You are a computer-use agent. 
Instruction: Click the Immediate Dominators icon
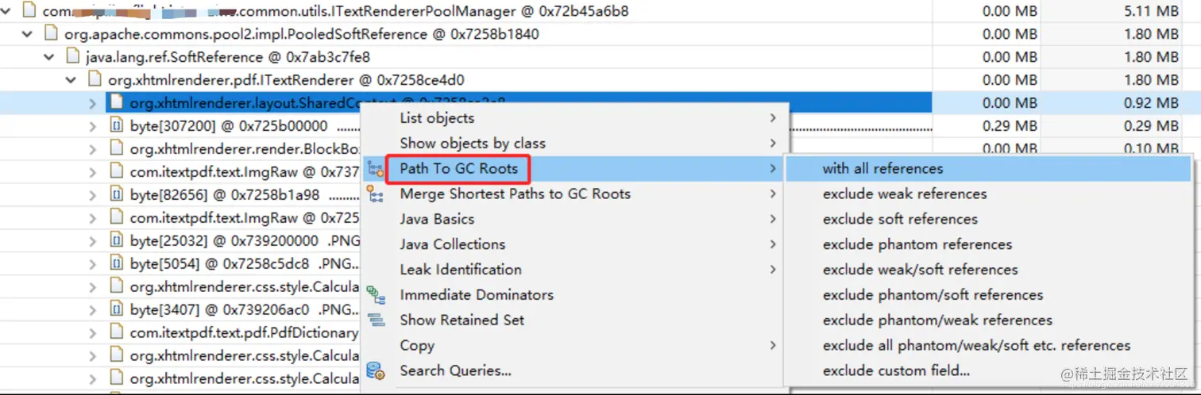(x=376, y=295)
